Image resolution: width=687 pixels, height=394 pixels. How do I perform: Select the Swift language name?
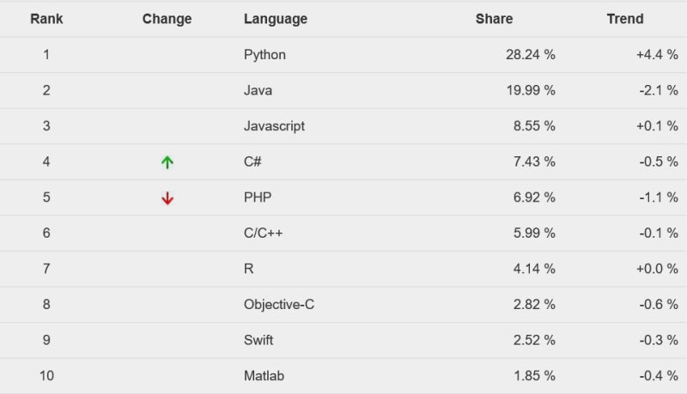pyautogui.click(x=258, y=340)
